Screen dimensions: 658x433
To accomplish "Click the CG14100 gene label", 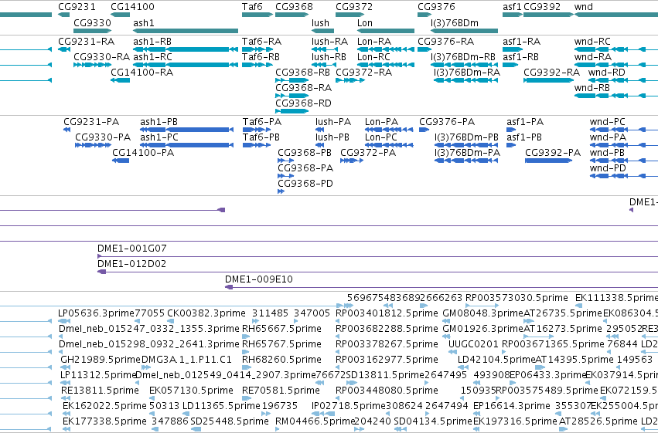I will pos(132,7).
